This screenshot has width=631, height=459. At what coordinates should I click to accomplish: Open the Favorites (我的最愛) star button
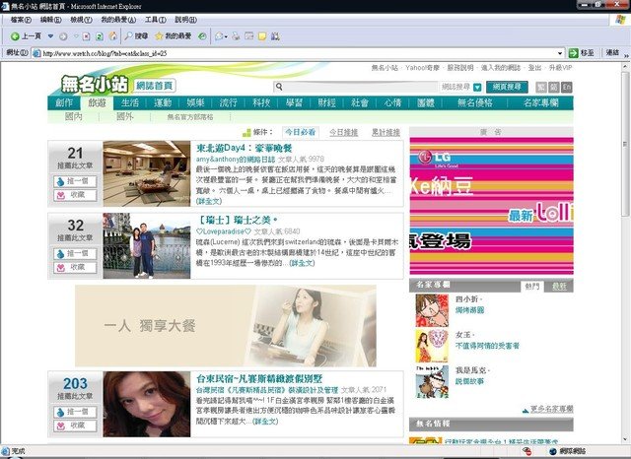pyautogui.click(x=174, y=36)
